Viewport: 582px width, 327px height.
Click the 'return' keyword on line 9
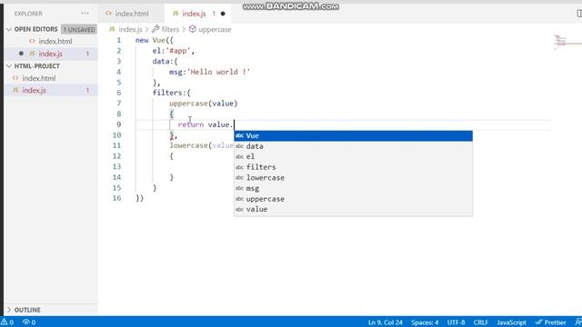[x=191, y=124]
